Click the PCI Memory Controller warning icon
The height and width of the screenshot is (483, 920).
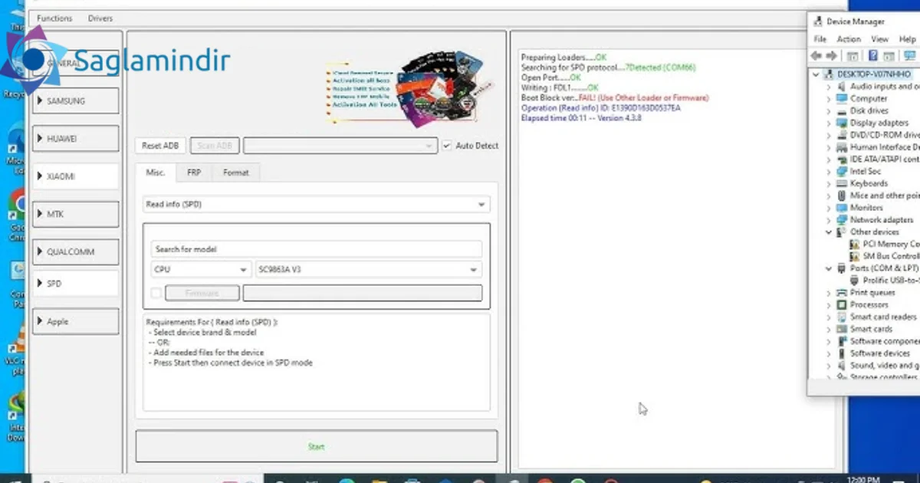855,244
